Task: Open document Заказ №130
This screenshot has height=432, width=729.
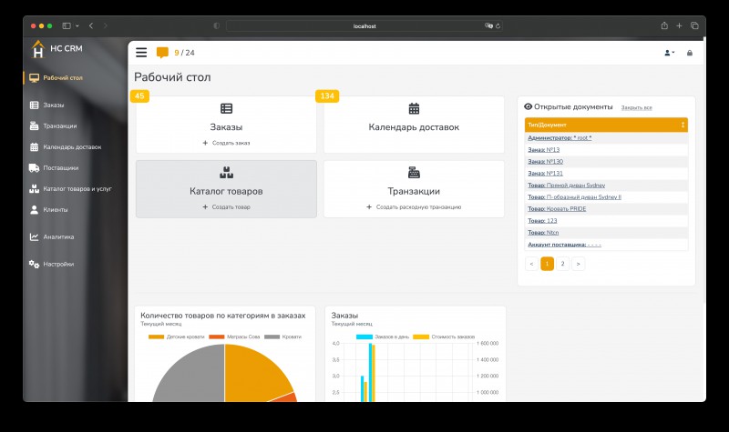Action: tap(545, 162)
